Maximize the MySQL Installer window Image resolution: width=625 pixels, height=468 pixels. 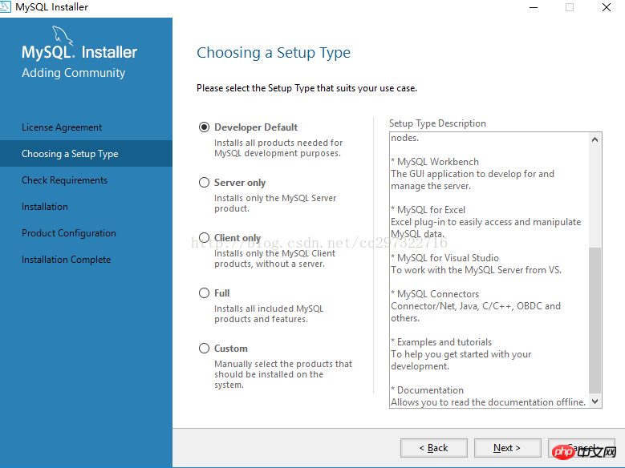point(570,7)
